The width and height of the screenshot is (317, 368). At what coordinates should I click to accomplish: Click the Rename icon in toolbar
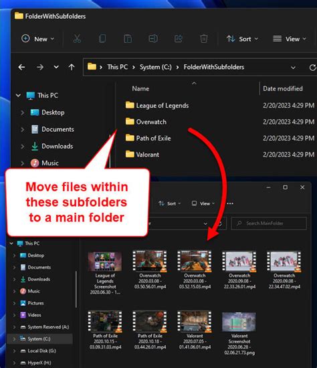tap(153, 39)
